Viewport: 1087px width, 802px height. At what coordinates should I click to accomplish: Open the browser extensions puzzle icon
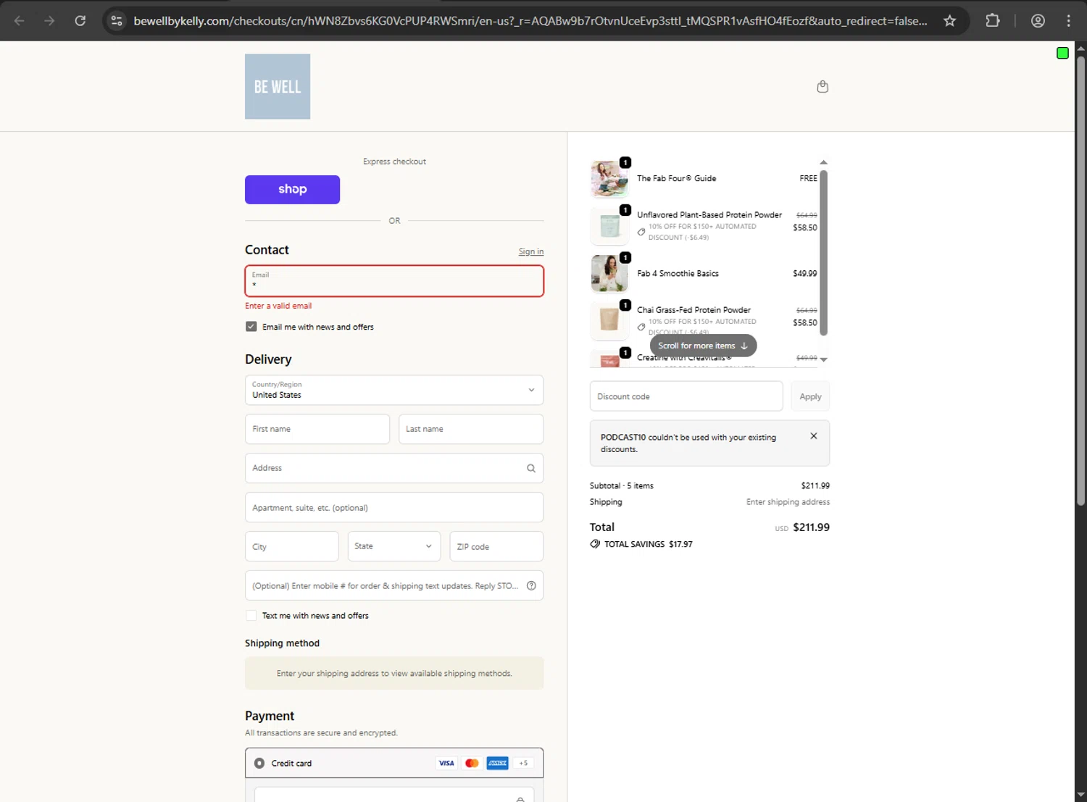[x=993, y=20]
